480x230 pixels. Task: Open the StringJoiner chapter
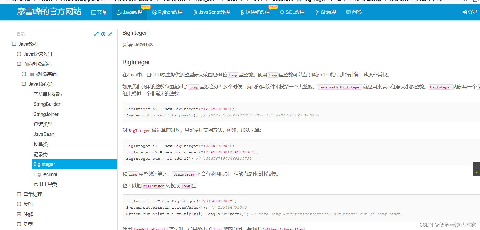point(46,114)
